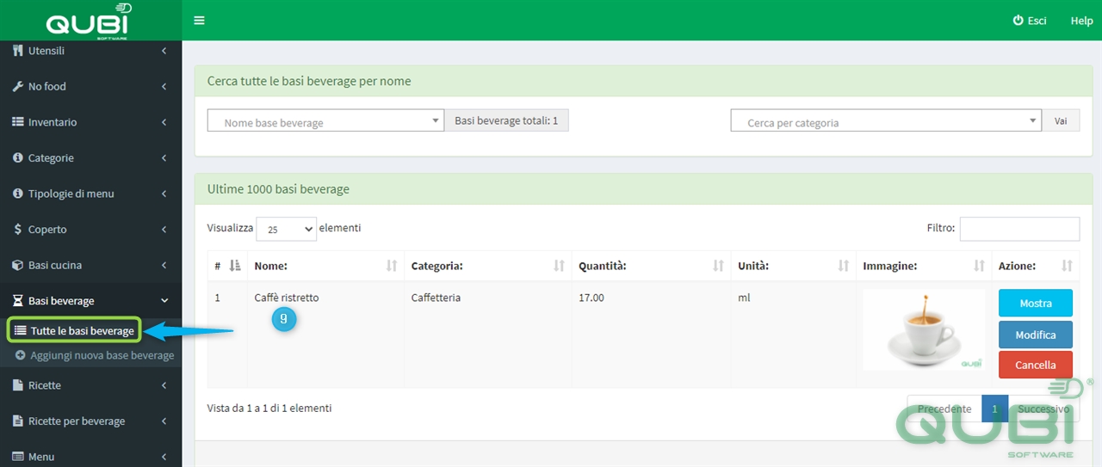Go to Precedente page
Screen dimensions: 1102x467
tap(944, 409)
